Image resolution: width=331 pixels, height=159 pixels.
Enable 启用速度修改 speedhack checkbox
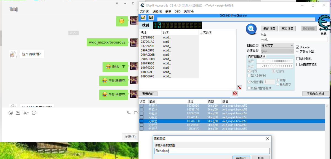[x=298, y=65]
